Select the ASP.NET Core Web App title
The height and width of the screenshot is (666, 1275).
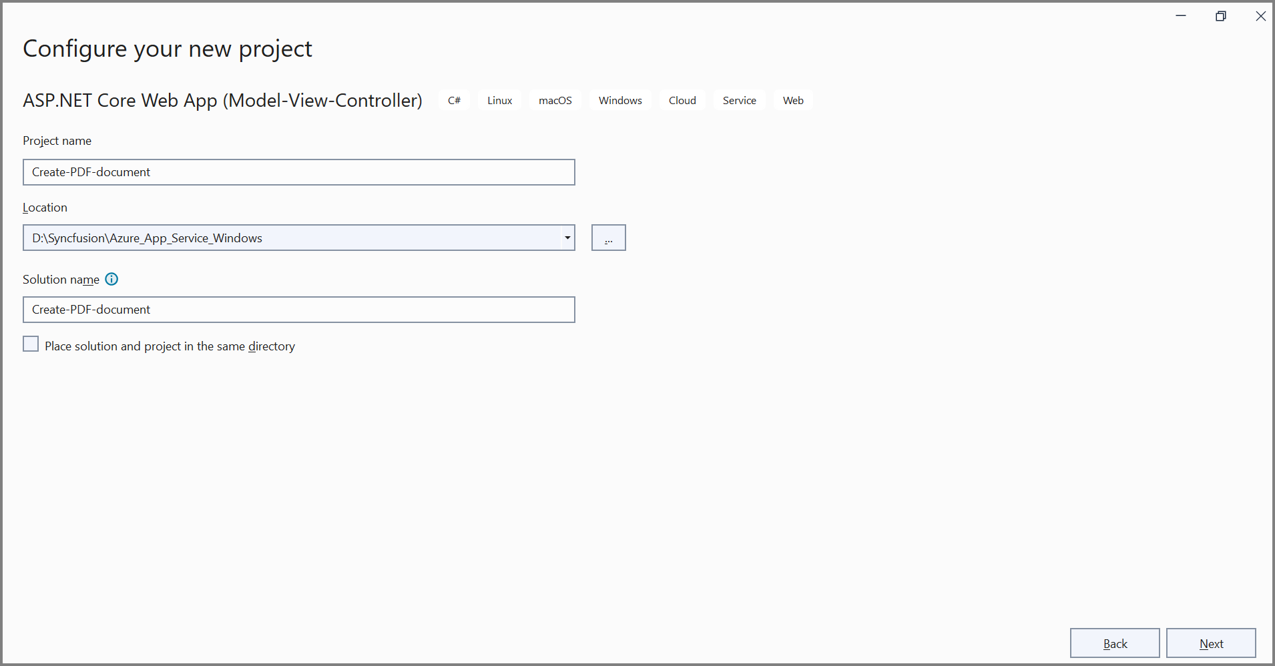(222, 100)
